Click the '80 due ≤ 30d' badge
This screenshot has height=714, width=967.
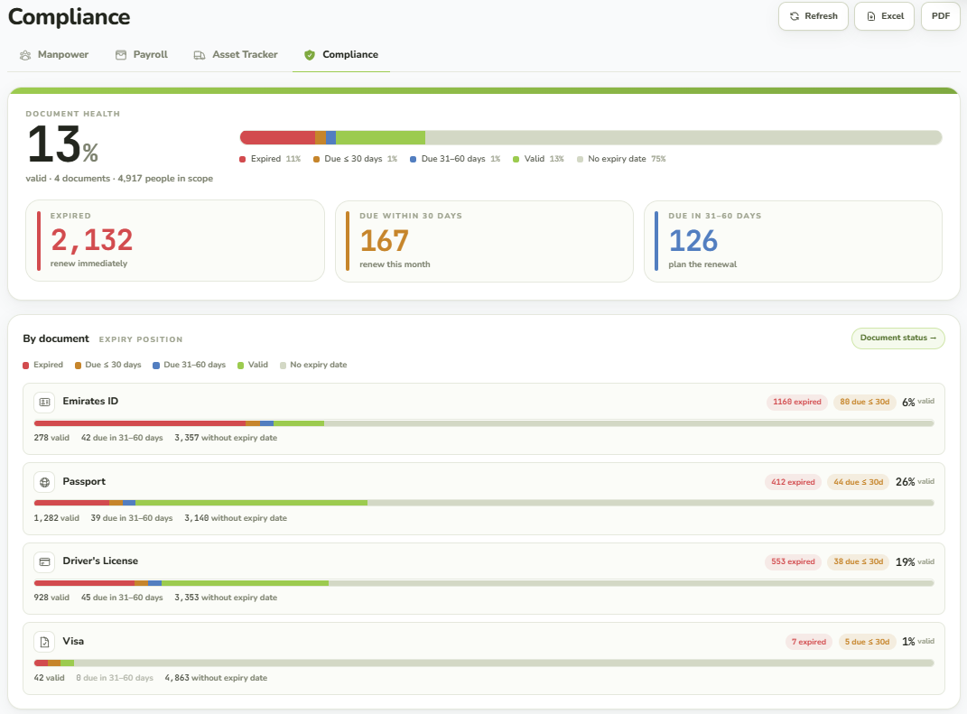[865, 402]
